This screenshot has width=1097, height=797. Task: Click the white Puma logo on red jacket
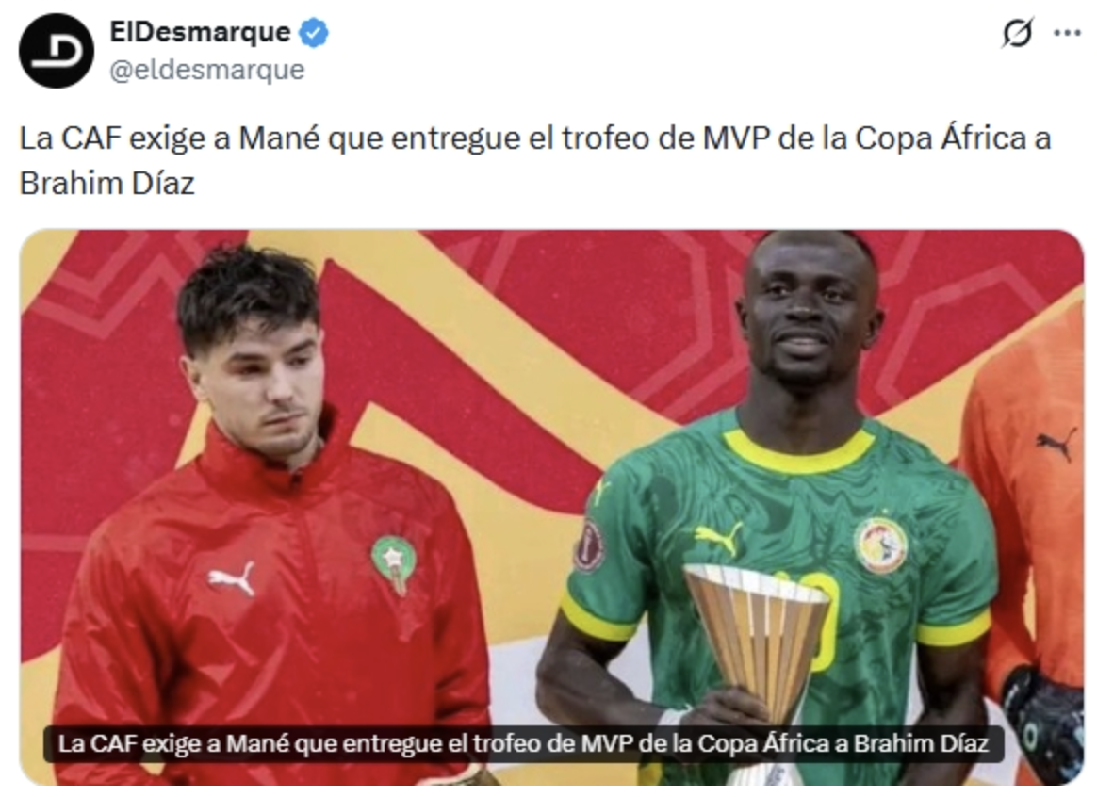point(232,578)
